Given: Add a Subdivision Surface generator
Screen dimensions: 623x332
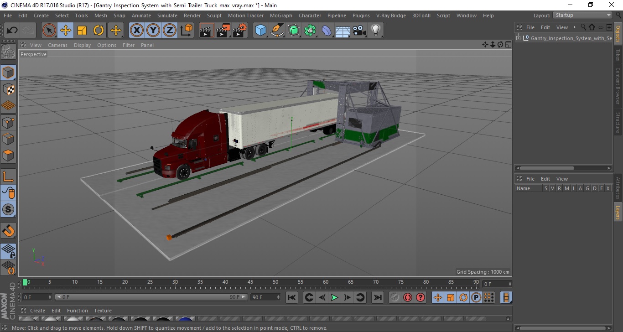Looking at the screenshot, I should [x=294, y=31].
